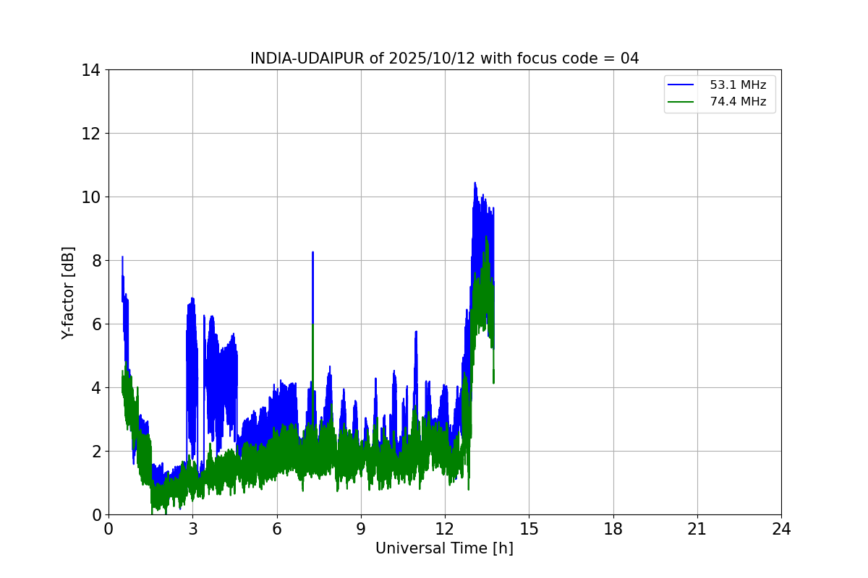
Task: Click y-axis tick label 4
Action: 95,388
